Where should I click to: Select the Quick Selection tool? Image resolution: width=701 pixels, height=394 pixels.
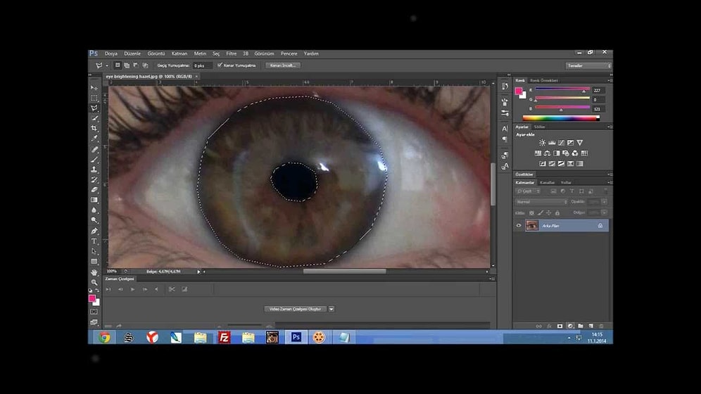94,118
